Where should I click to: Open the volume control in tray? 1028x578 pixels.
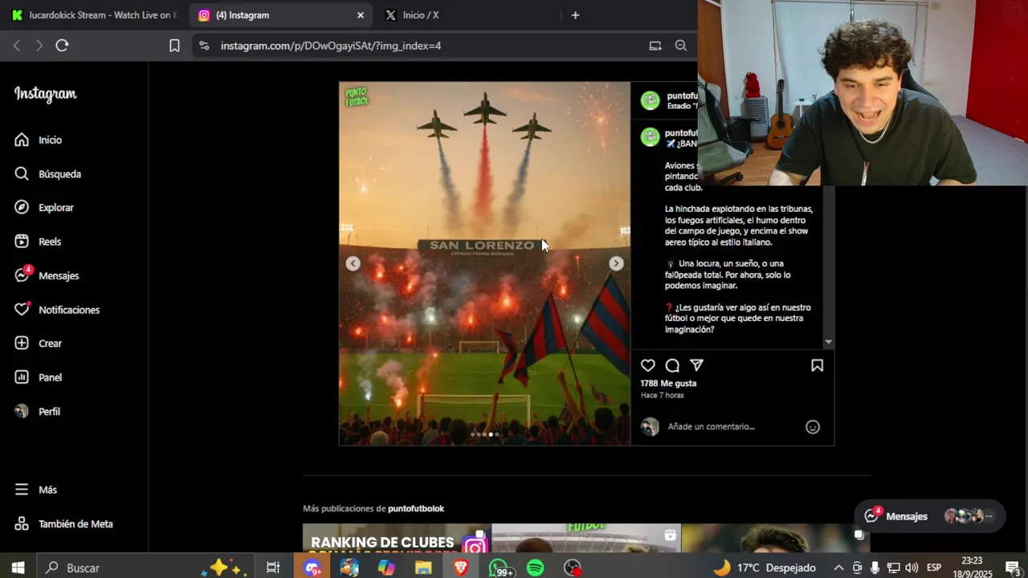pyautogui.click(x=912, y=568)
